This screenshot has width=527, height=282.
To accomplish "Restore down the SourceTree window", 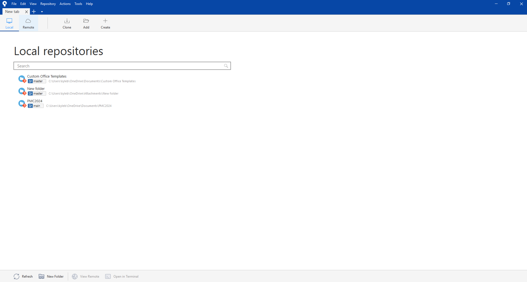I will tap(509, 4).
